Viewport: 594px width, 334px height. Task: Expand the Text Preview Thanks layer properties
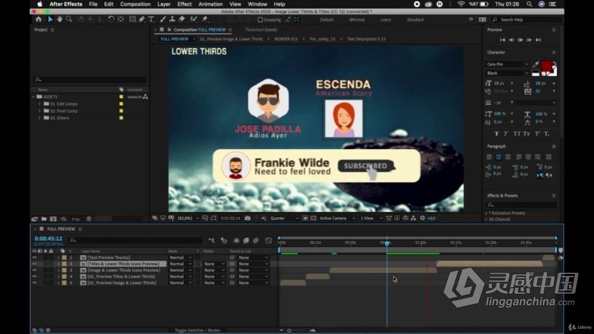(x=58, y=257)
